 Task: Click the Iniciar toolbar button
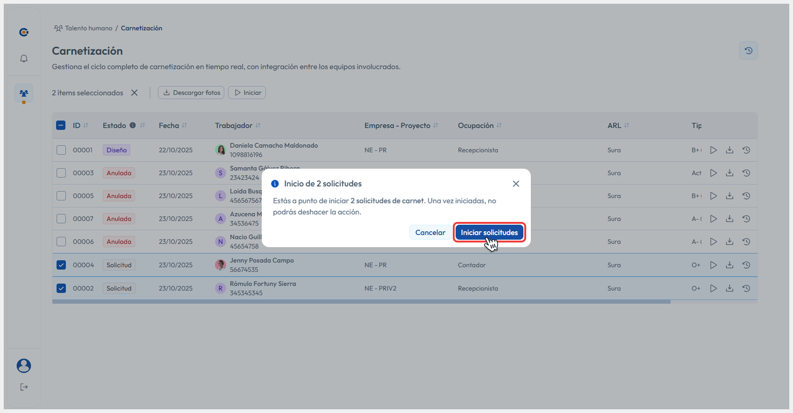247,93
